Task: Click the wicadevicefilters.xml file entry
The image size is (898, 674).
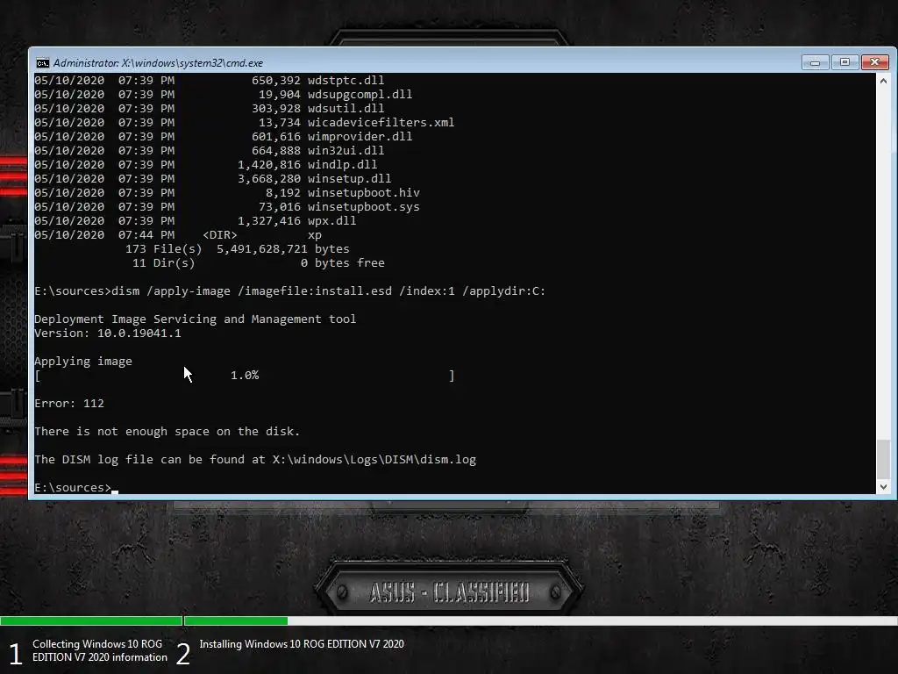Action: (x=381, y=122)
